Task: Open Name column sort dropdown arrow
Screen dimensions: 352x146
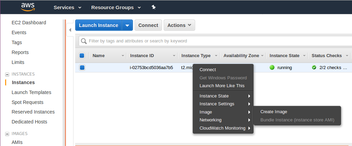Action: (123, 56)
